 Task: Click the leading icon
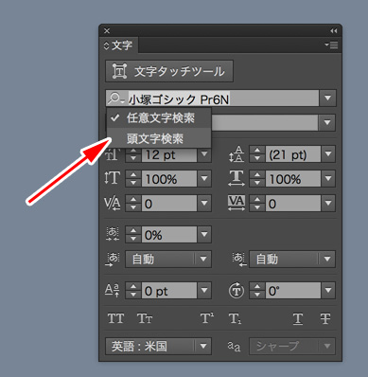coord(237,154)
